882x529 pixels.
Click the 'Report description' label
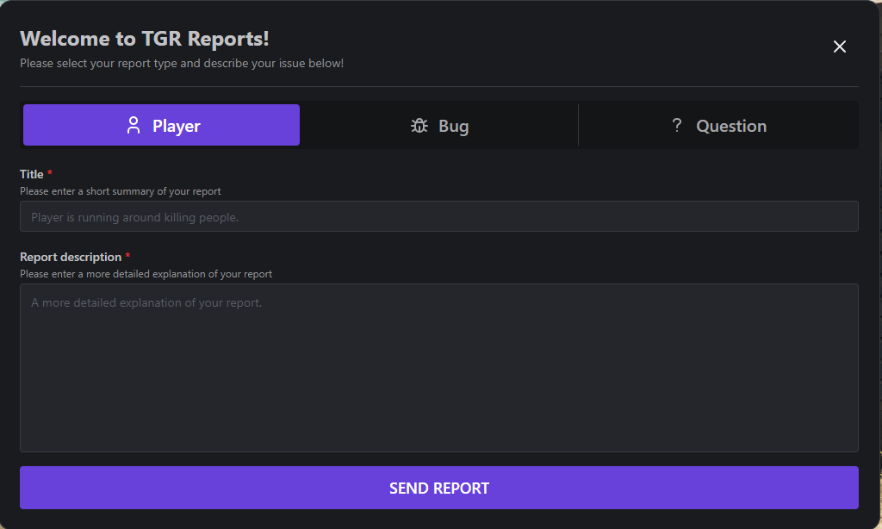71,258
